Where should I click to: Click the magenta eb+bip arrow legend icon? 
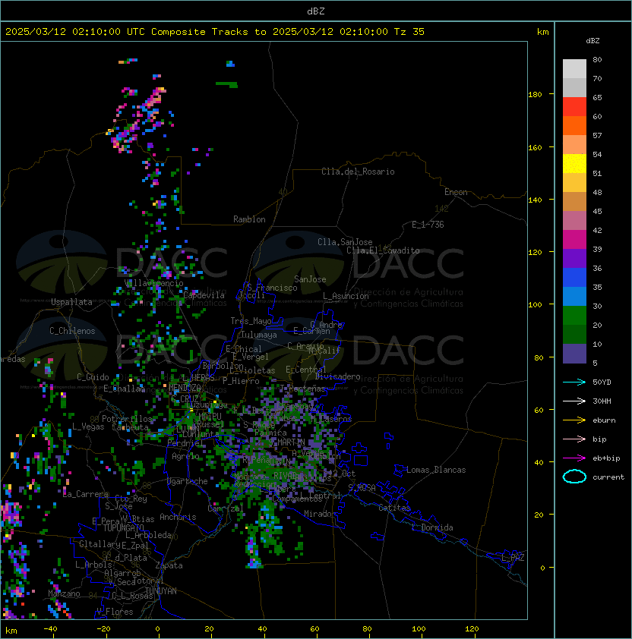tap(574, 458)
